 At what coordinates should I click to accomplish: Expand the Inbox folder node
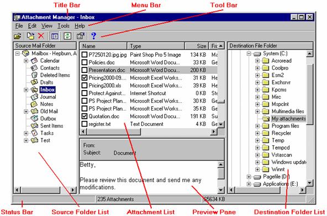coord(26,90)
